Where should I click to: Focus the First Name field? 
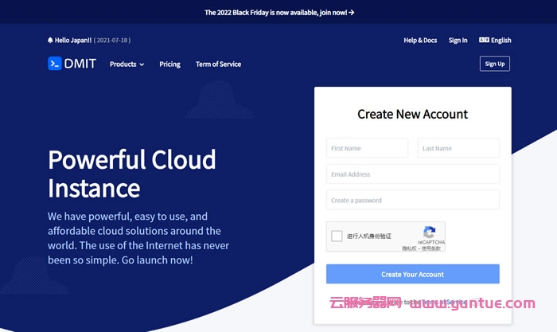click(367, 148)
